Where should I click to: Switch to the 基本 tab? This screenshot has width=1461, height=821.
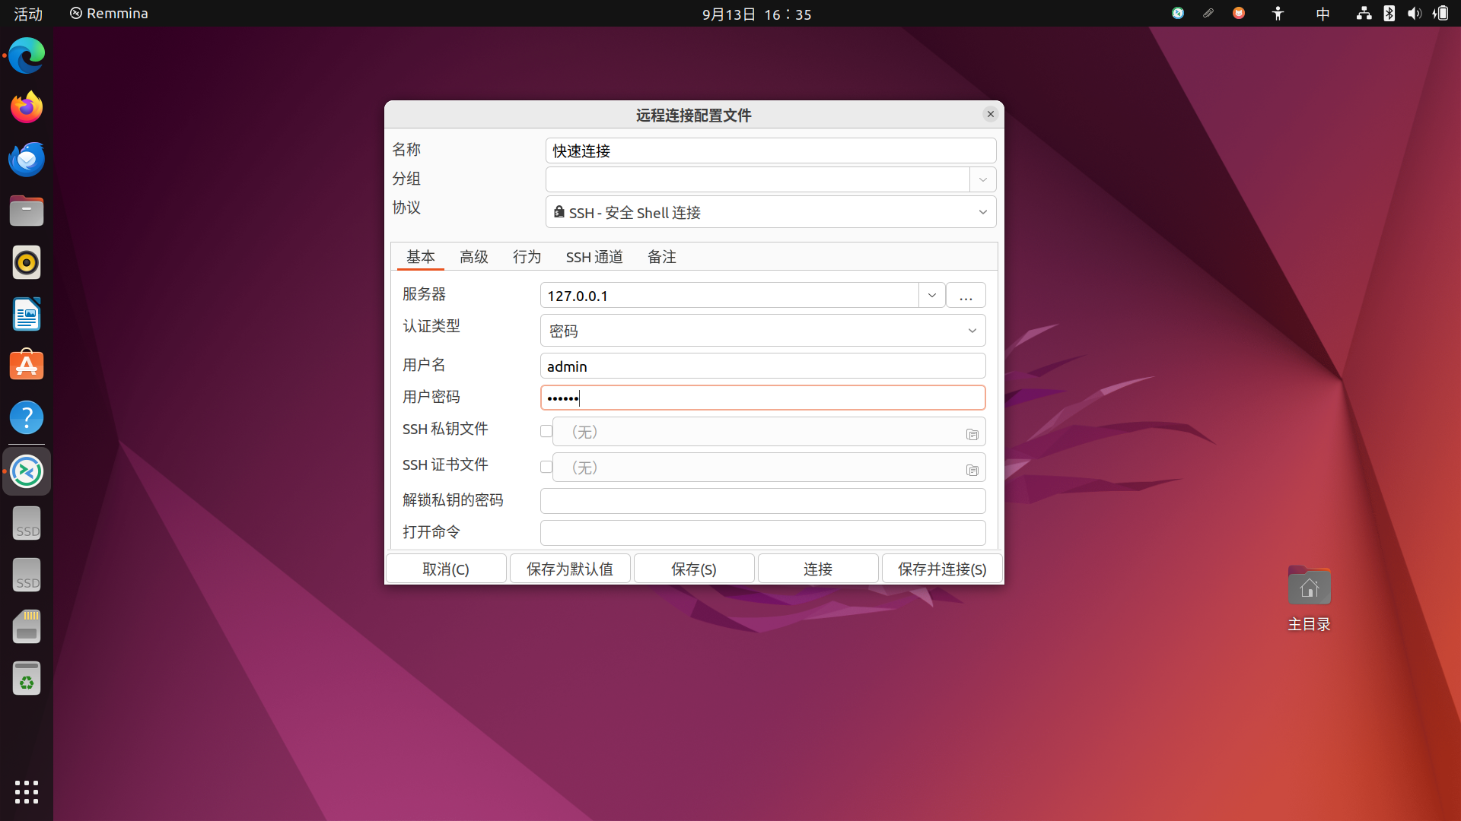point(420,257)
